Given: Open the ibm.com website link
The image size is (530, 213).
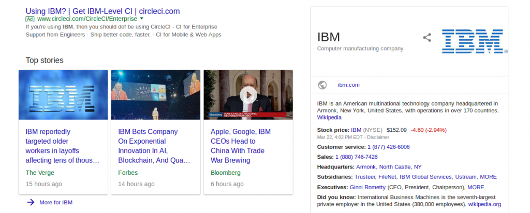Looking at the screenshot, I should point(348,85).
